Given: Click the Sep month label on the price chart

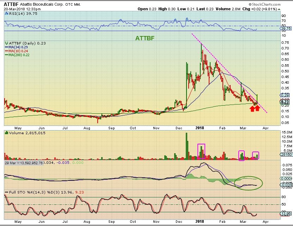Looking at the screenshot, I should click(112, 128).
